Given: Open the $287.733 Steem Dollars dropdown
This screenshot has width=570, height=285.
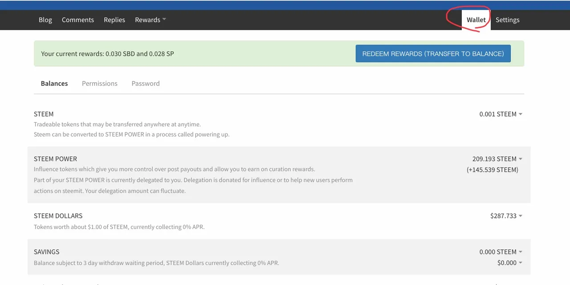Looking at the screenshot, I should click(506, 216).
